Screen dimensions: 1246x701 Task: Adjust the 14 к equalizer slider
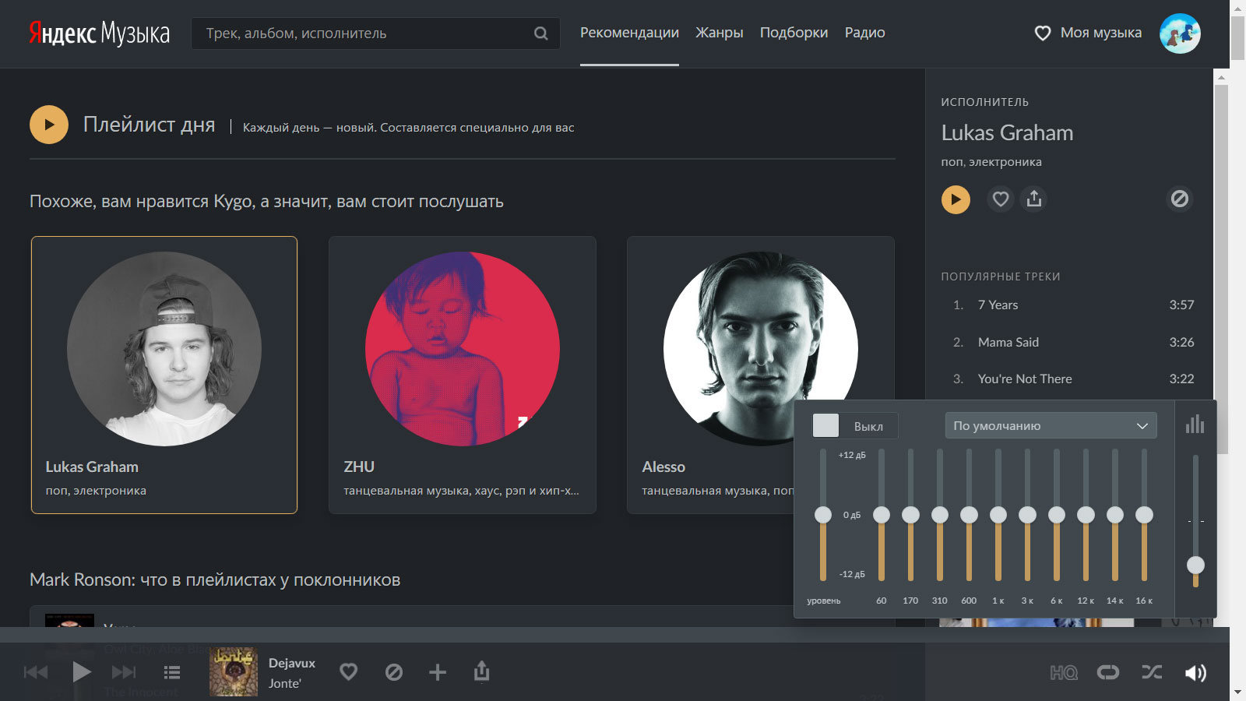click(1115, 515)
